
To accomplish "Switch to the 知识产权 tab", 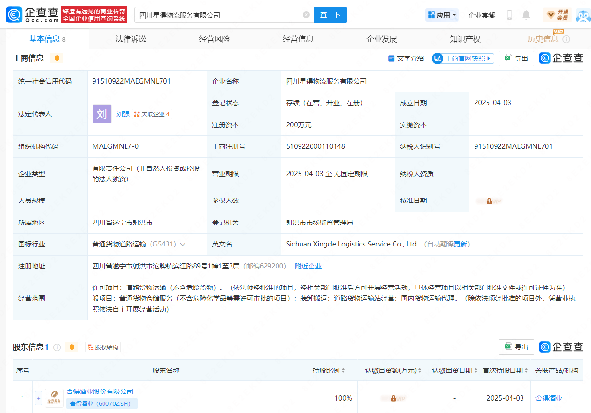I will (465, 39).
